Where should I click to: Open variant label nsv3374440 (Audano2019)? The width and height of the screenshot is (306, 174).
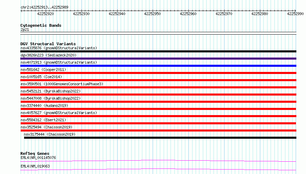(x=44, y=105)
